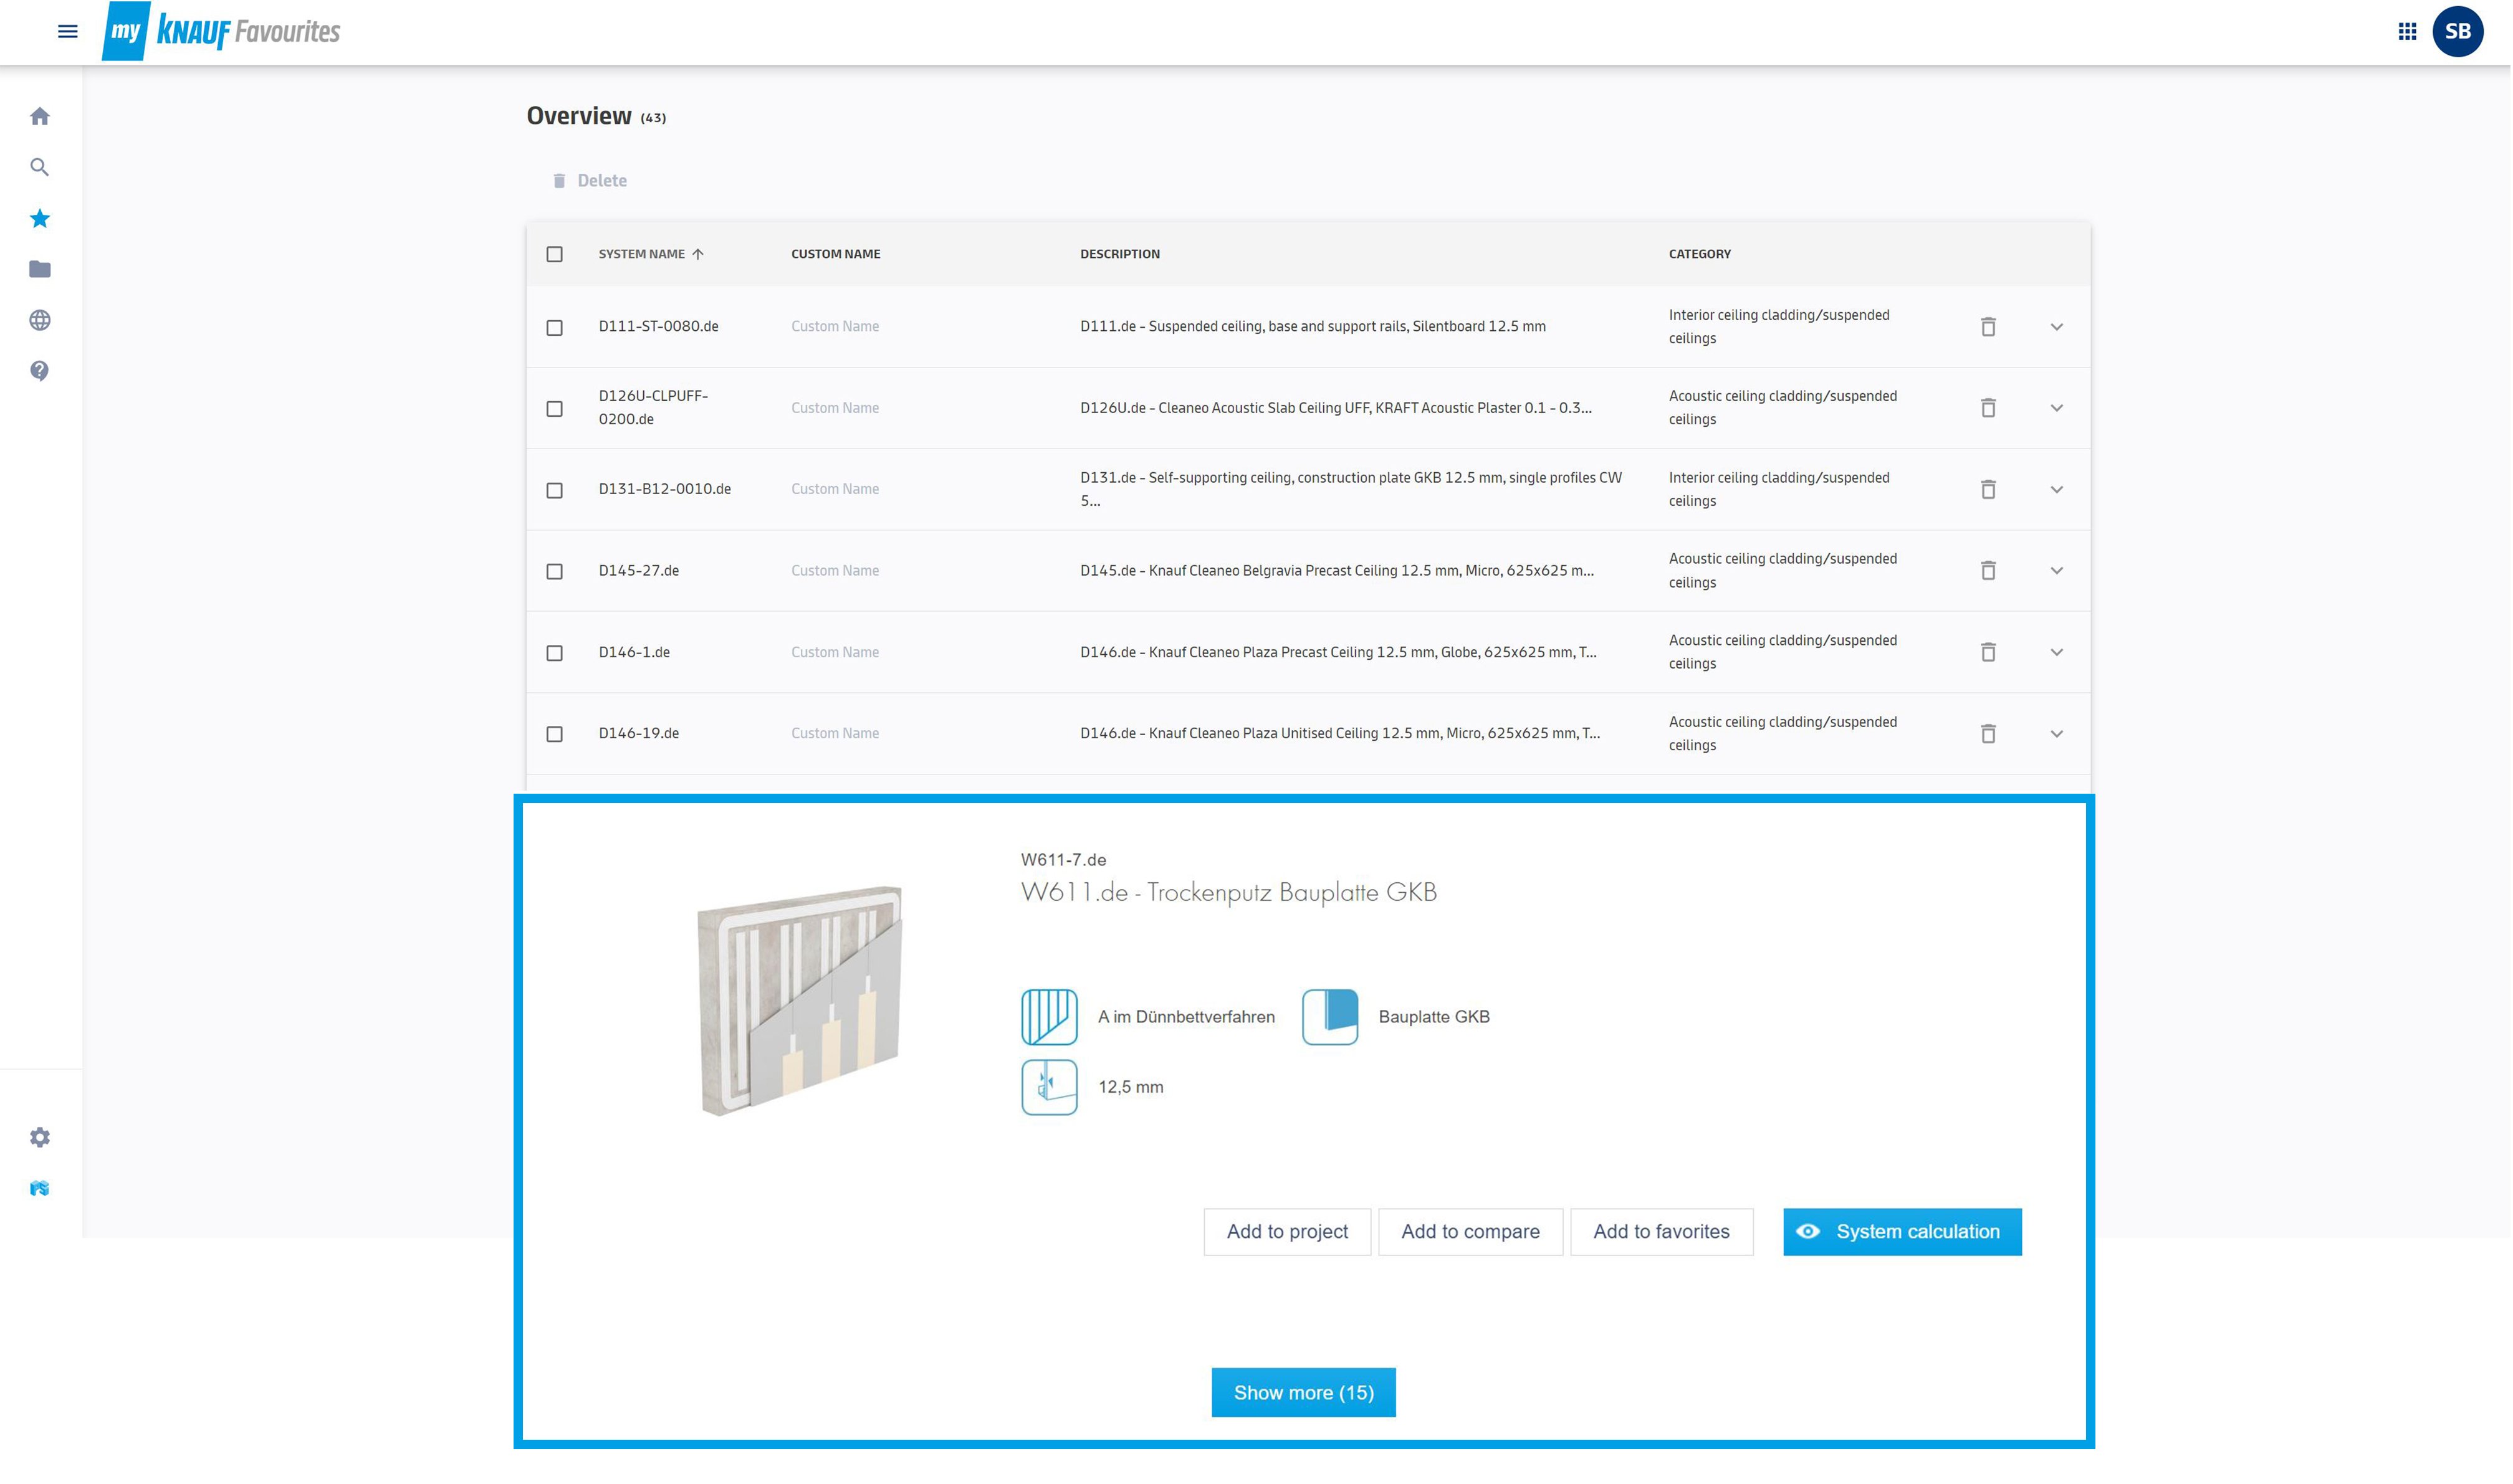
Task: Click the W611.de - Trockenputz Bauplatte GKB title
Action: [1230, 893]
